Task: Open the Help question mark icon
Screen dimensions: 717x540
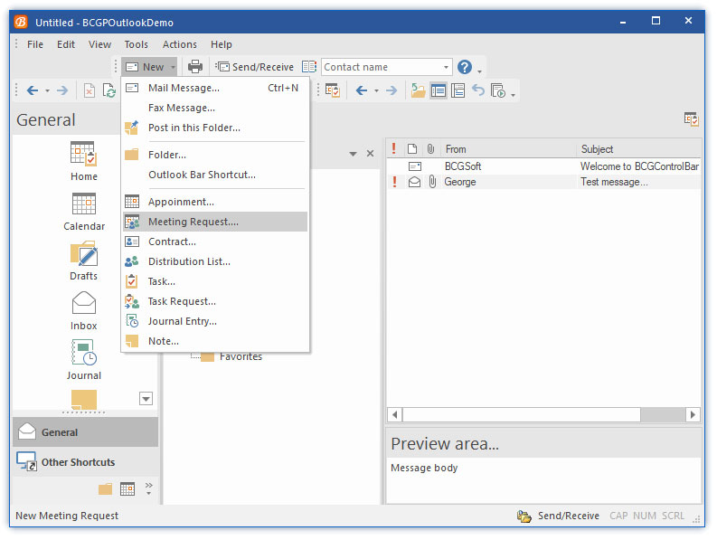Action: point(465,67)
